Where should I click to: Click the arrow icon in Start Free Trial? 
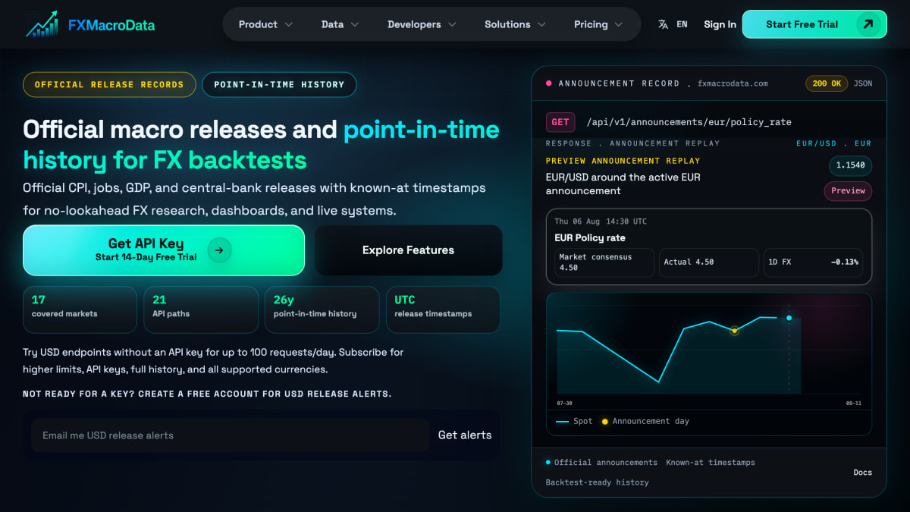coord(868,24)
